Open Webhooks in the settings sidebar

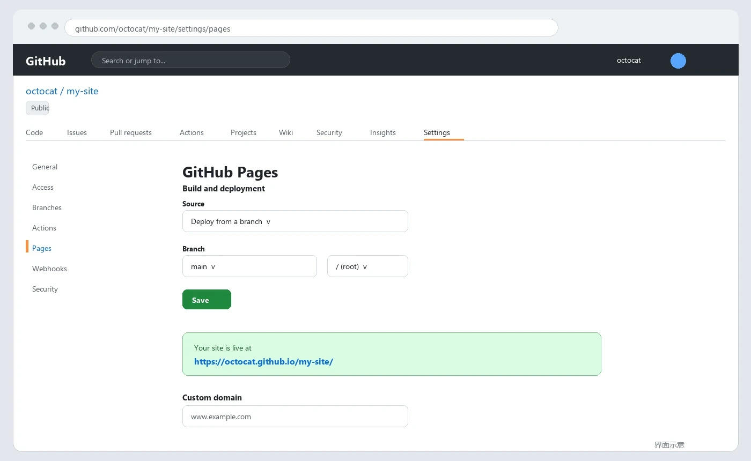point(49,269)
